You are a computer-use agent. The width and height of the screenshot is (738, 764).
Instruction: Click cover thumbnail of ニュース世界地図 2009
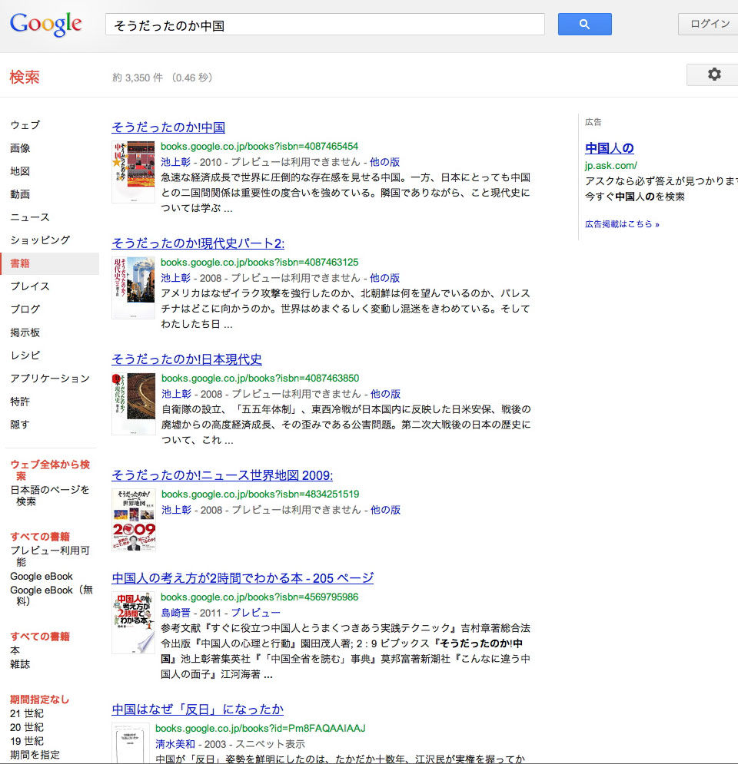point(134,520)
